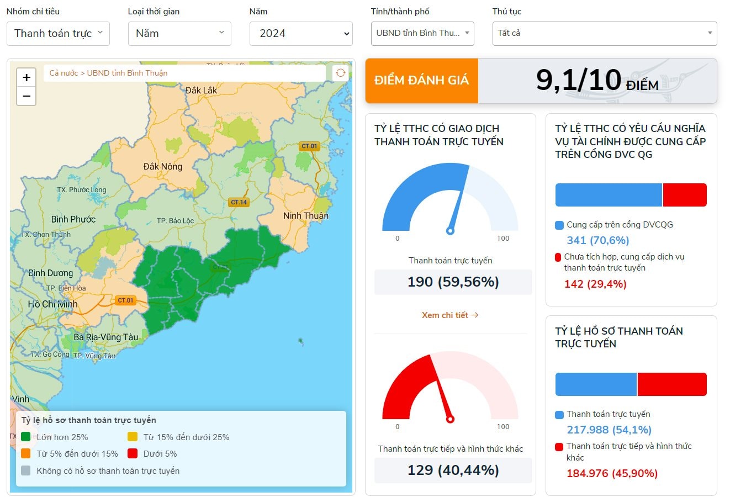Click Hồ Chí Minh label on the map

point(53,304)
